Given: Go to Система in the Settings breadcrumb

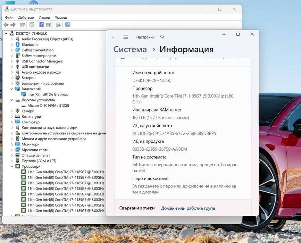Looking at the screenshot, I should click(x=130, y=49).
